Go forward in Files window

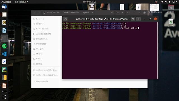39,13
